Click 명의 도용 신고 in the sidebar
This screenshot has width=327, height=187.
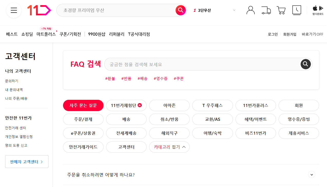point(16,145)
